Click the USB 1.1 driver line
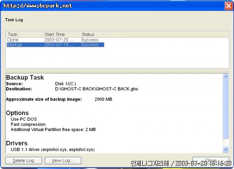This screenshot has height=169, width=234. (52, 149)
